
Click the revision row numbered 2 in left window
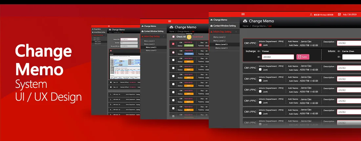pyautogui.click(x=124, y=99)
